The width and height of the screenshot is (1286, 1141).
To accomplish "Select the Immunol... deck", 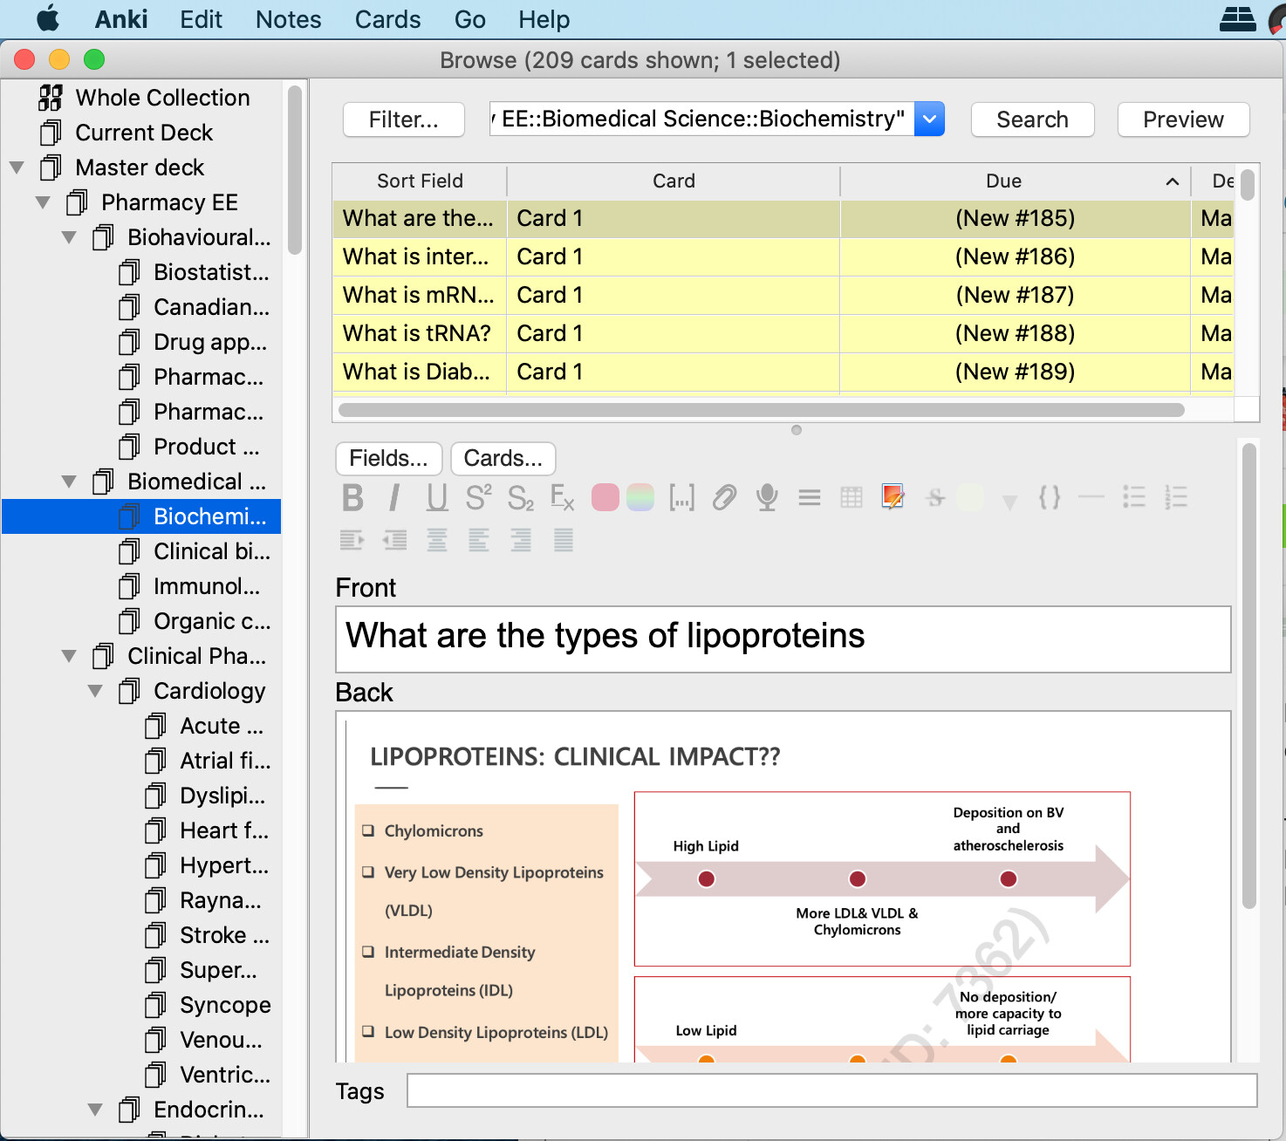I will tap(191, 586).
